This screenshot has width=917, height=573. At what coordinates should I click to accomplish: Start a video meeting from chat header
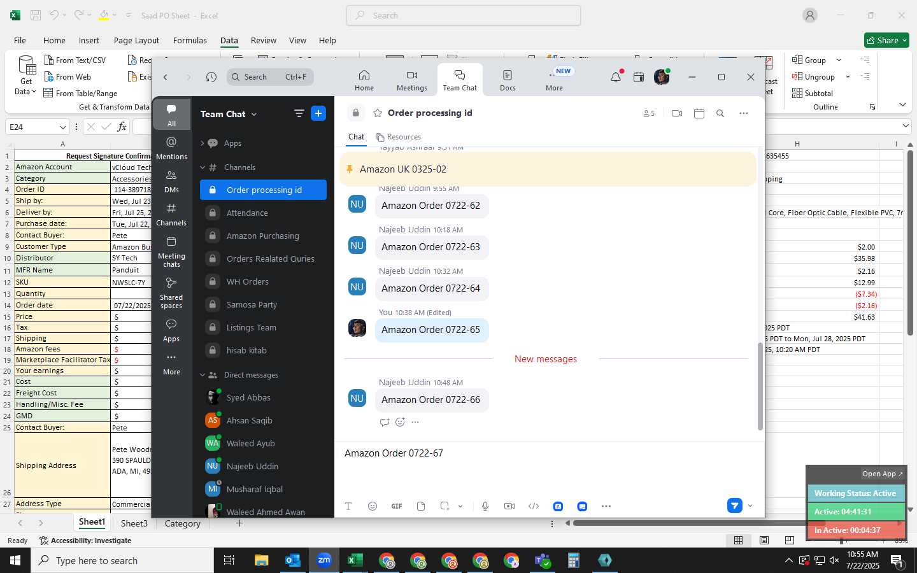(677, 113)
